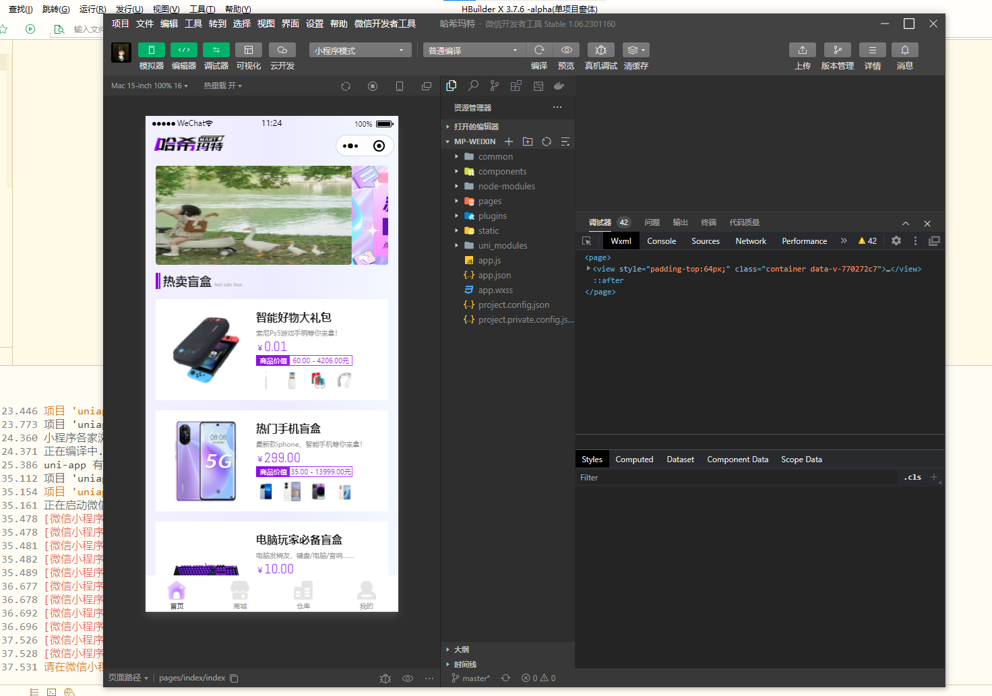Open the explorer files sidebar icon
The width and height of the screenshot is (992, 696).
coord(452,86)
